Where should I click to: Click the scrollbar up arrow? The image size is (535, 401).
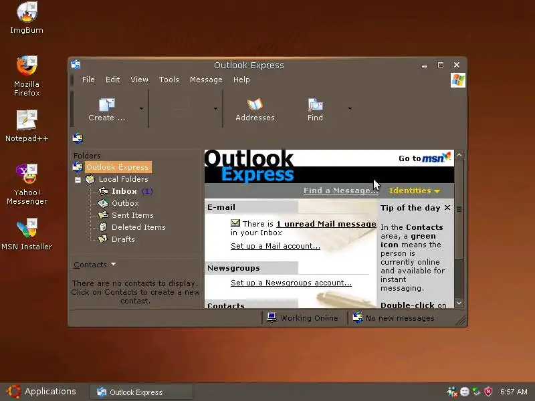pyautogui.click(x=459, y=155)
